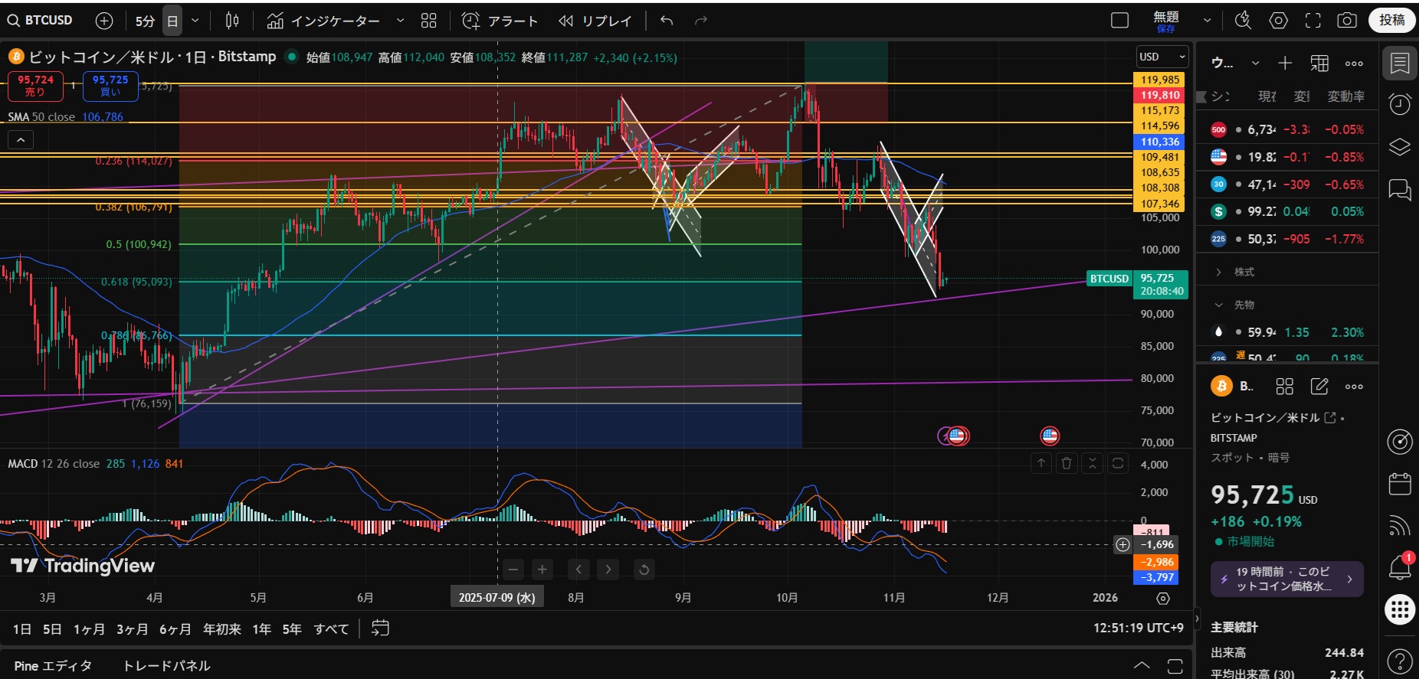Expand the 株式 watchlist section
Image resolution: width=1419 pixels, height=679 pixels.
(1219, 273)
